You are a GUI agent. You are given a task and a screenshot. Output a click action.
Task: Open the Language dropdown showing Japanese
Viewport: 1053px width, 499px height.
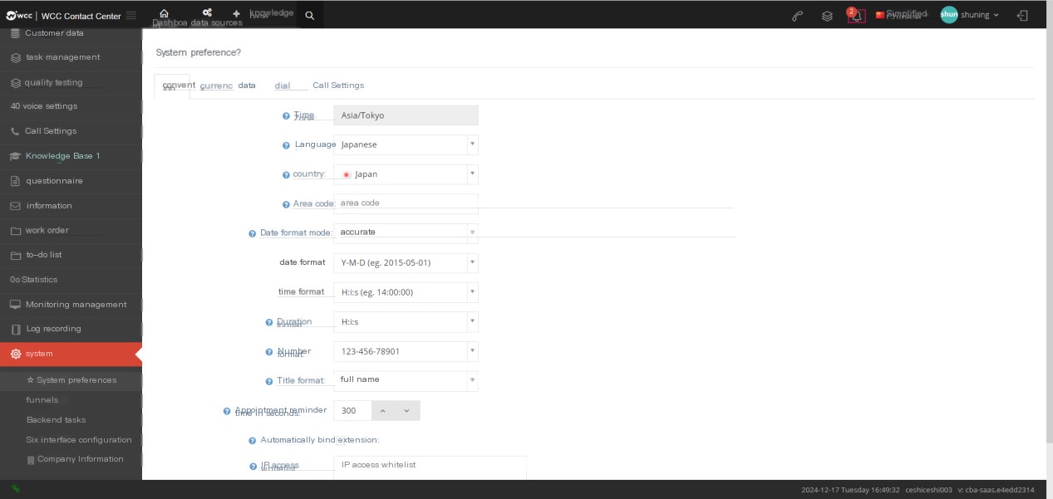[x=406, y=144]
